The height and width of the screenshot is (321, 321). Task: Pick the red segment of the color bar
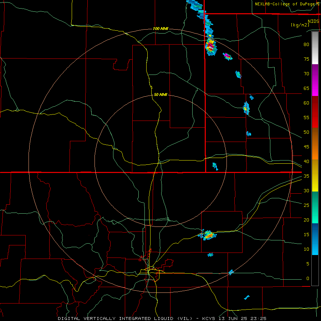point(315,112)
